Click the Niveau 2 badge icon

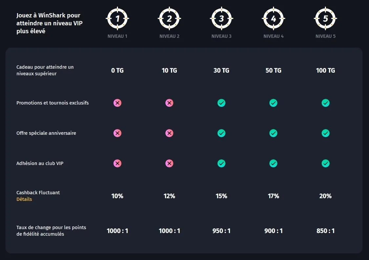pos(169,19)
